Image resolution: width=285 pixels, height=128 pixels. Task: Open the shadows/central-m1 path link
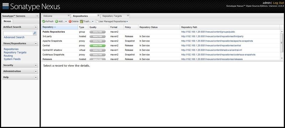(x=211, y=50)
